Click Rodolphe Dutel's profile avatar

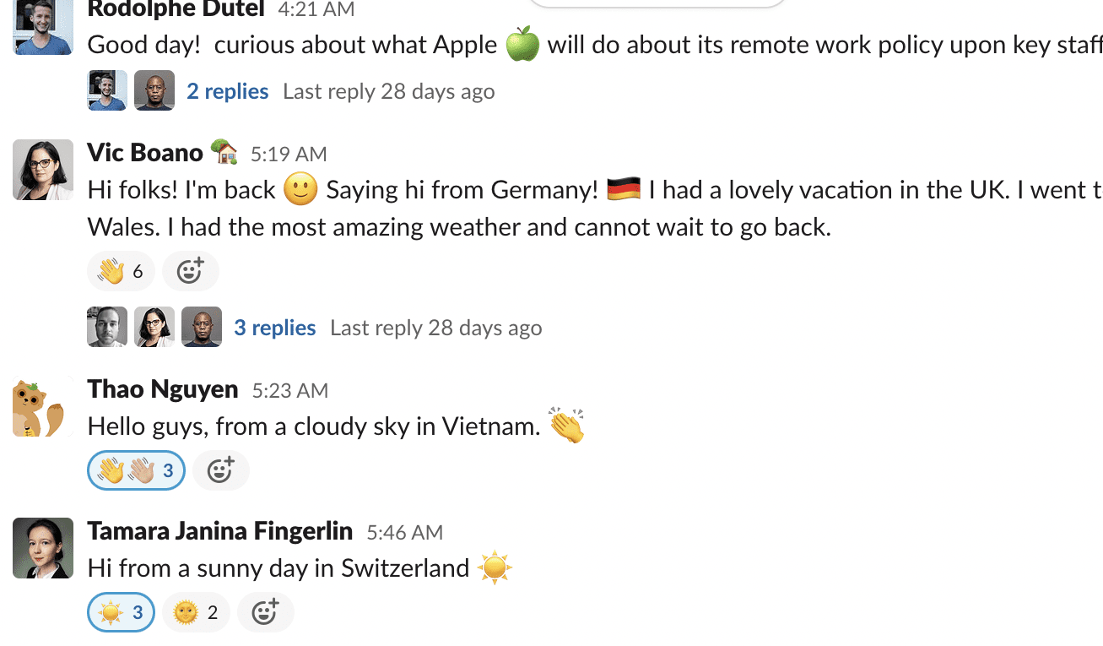43,27
